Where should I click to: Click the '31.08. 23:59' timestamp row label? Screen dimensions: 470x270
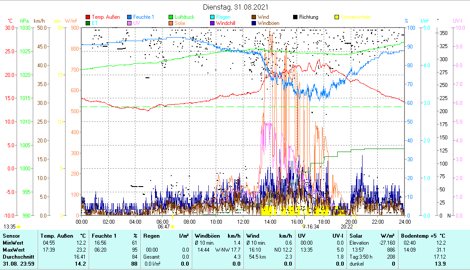pos(19,264)
